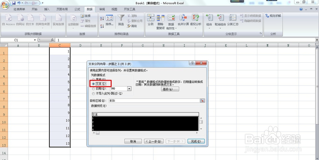This screenshot has width=319, height=160.
Task: Sort descending Z to A icon
Action: point(102,26)
